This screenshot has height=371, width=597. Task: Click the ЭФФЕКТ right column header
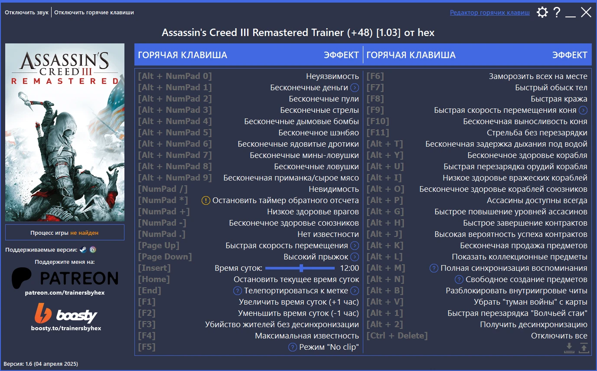coord(570,55)
